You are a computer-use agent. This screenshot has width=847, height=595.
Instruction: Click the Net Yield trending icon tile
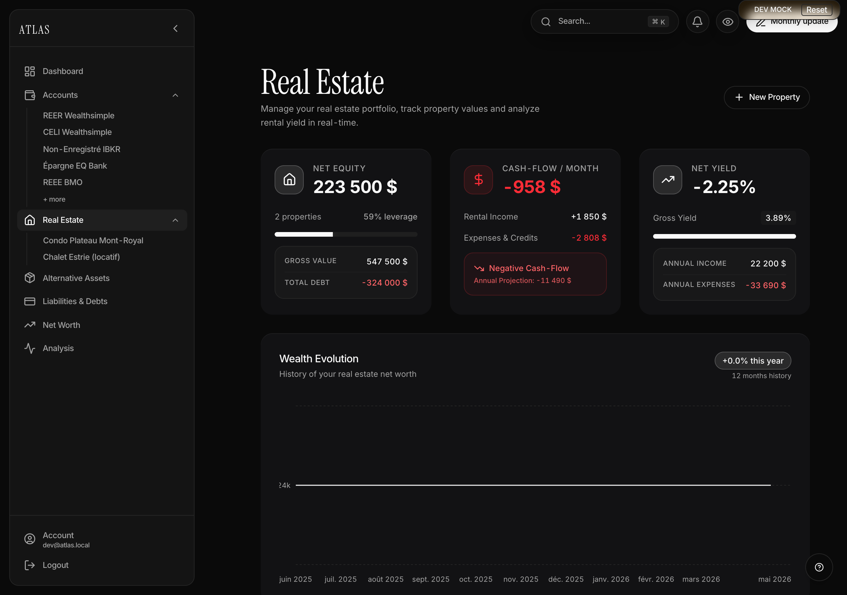tap(667, 179)
